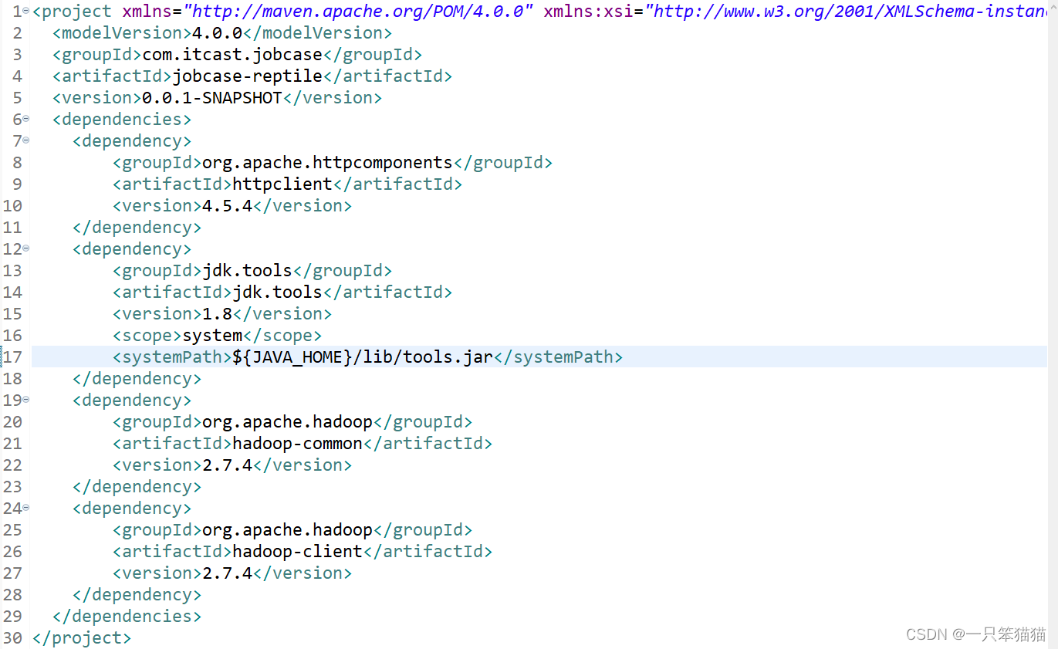Click the closing dependency tag on line 23
The width and height of the screenshot is (1058, 649).
click(137, 487)
